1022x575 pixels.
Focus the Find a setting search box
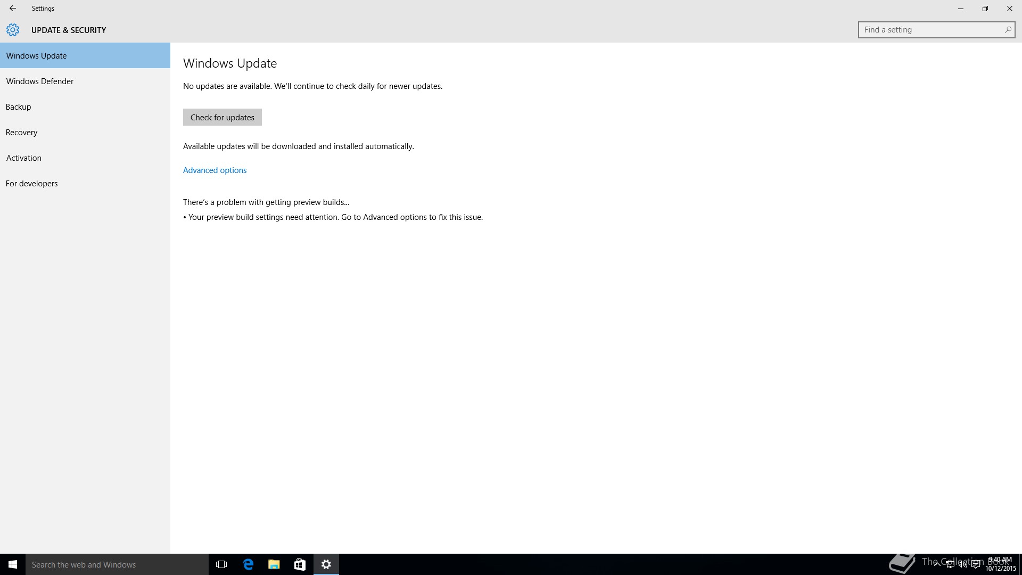[x=936, y=30]
